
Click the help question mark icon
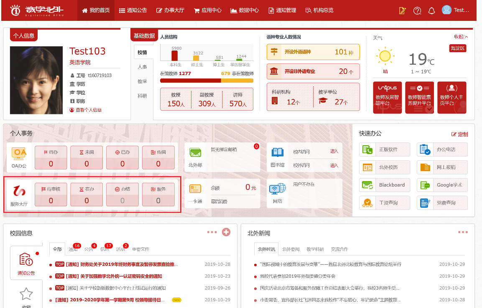(x=417, y=11)
